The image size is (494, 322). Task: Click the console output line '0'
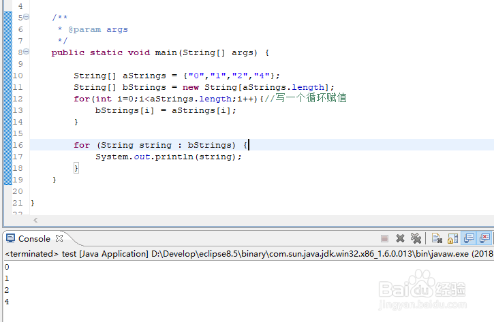[x=7, y=267]
